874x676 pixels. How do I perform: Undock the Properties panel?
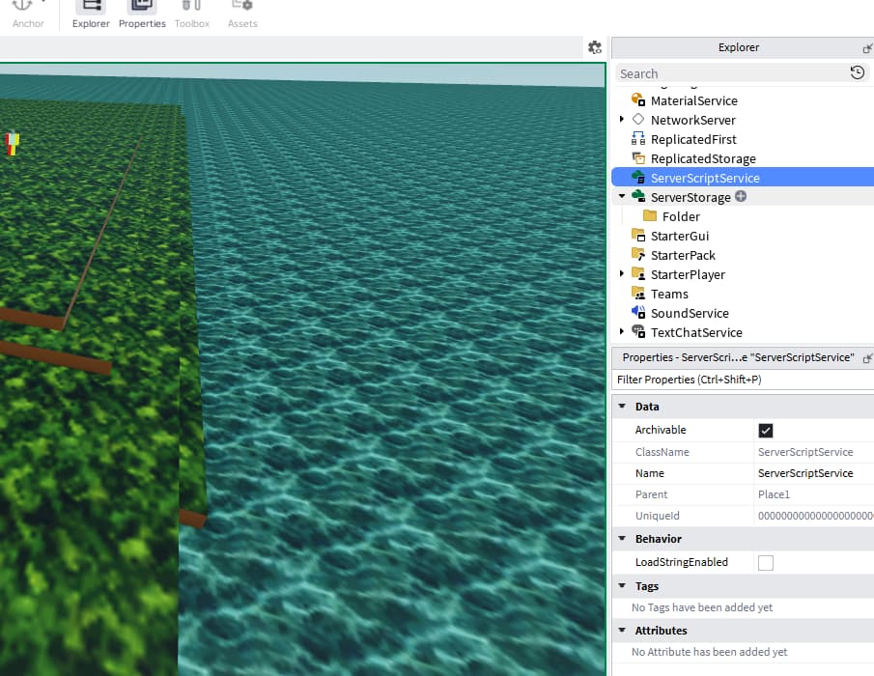[867, 357]
